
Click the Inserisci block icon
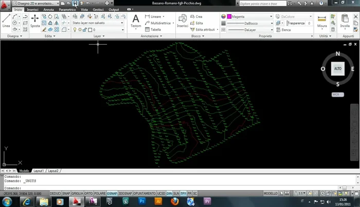pos(183,21)
